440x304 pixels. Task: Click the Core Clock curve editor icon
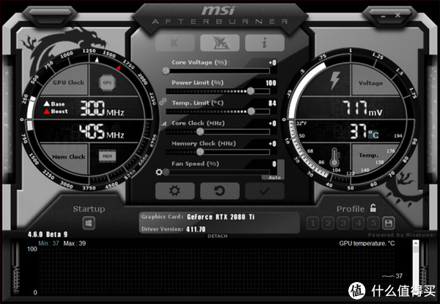(x=163, y=123)
